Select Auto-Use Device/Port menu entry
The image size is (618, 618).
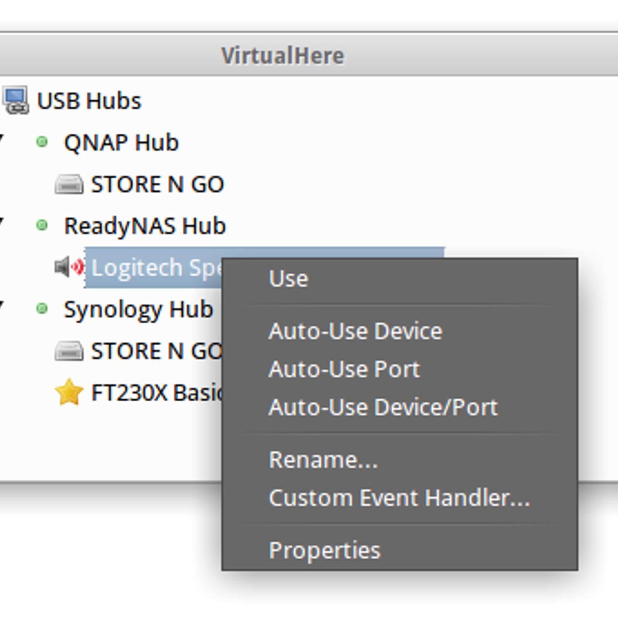pyautogui.click(x=400, y=407)
